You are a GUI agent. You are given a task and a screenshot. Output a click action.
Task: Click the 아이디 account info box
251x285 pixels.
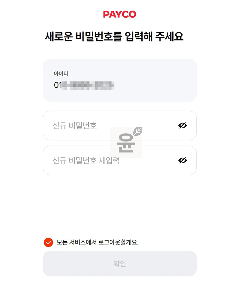(x=120, y=80)
